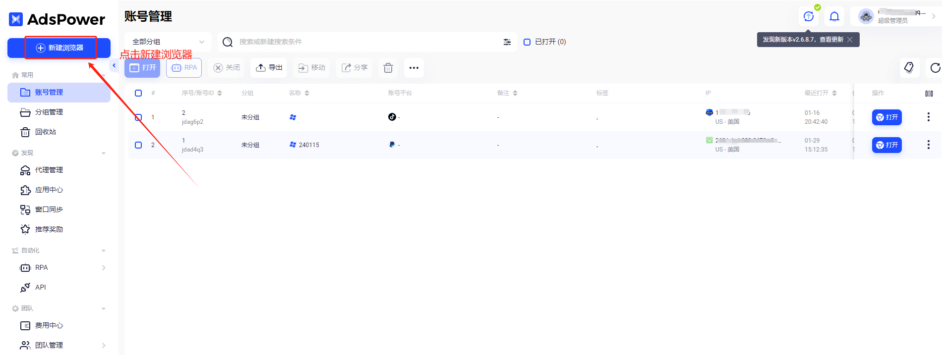Click the 导出 export button
Viewport: 942px width, 355px height.
(x=269, y=68)
